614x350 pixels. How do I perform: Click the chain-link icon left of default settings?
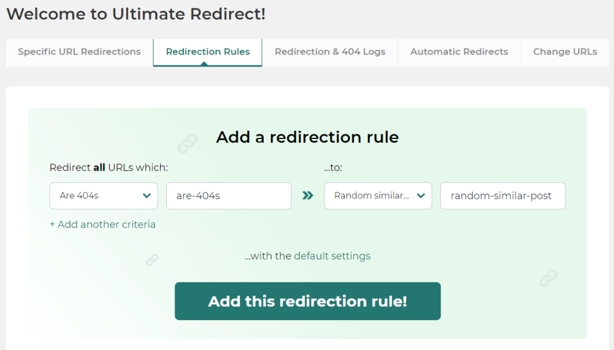tap(152, 260)
